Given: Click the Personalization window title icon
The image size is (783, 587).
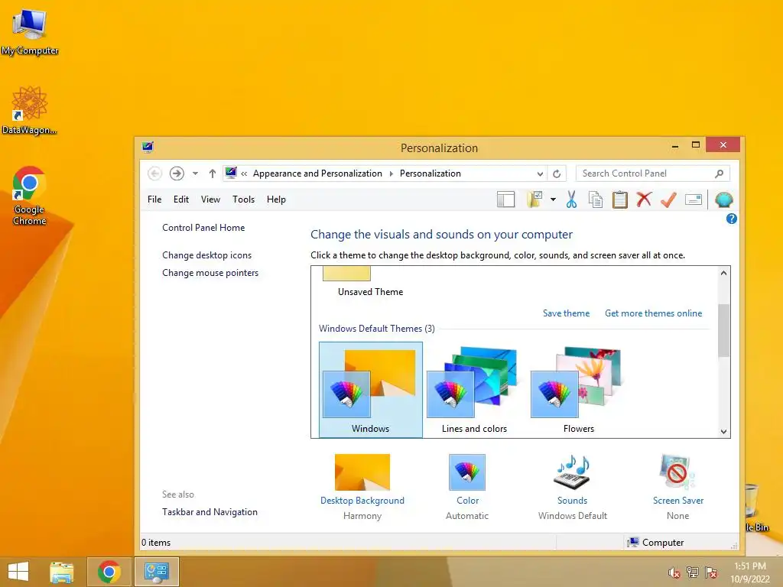Looking at the screenshot, I should pos(148,147).
